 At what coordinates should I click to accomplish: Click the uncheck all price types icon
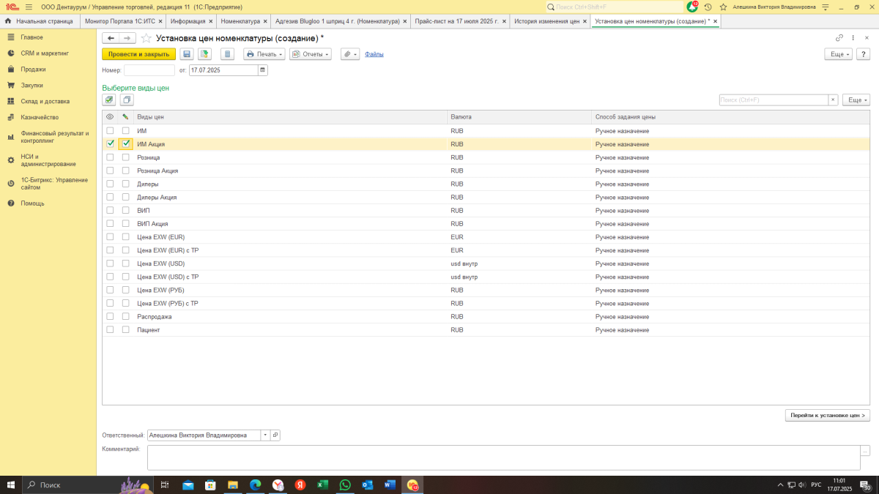[127, 100]
